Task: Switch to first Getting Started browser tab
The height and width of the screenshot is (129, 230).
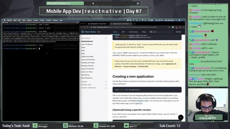Action: coord(98,24)
